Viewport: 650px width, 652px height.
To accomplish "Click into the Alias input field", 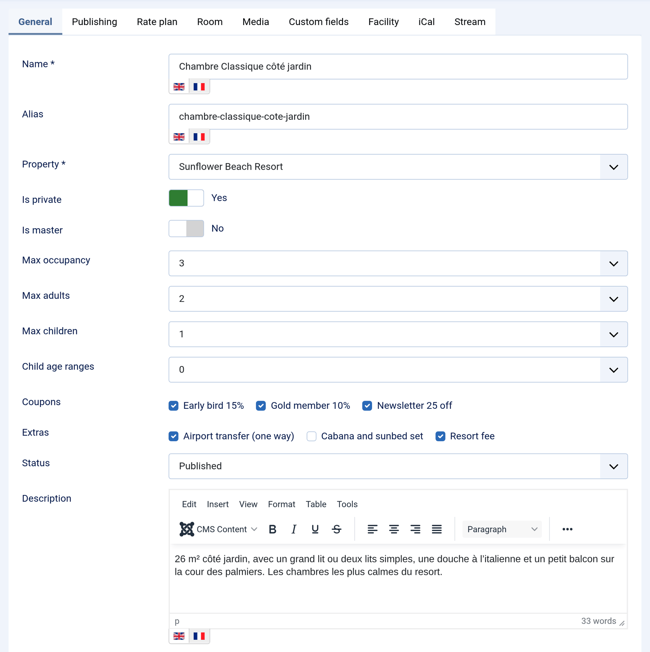I will 398,117.
